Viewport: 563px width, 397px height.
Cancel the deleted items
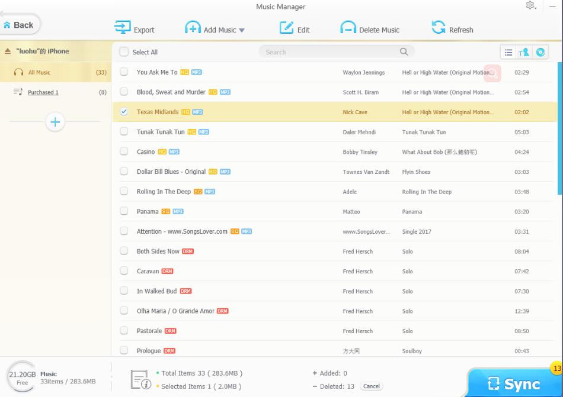pyautogui.click(x=372, y=386)
